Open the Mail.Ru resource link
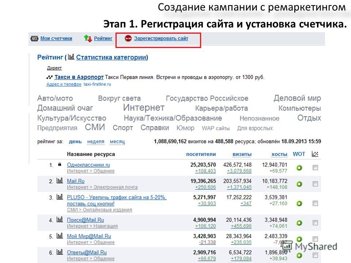Screen dimensions: 351x263 76,181
